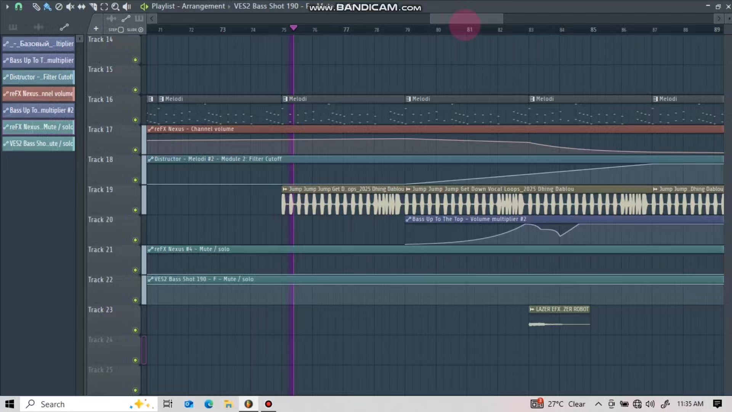This screenshot has width=732, height=412.
Task: Open Microsoft Edge from taskbar
Action: tap(209, 404)
